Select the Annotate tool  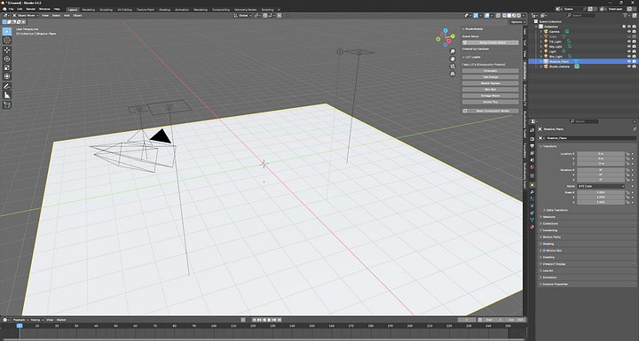tap(7, 86)
